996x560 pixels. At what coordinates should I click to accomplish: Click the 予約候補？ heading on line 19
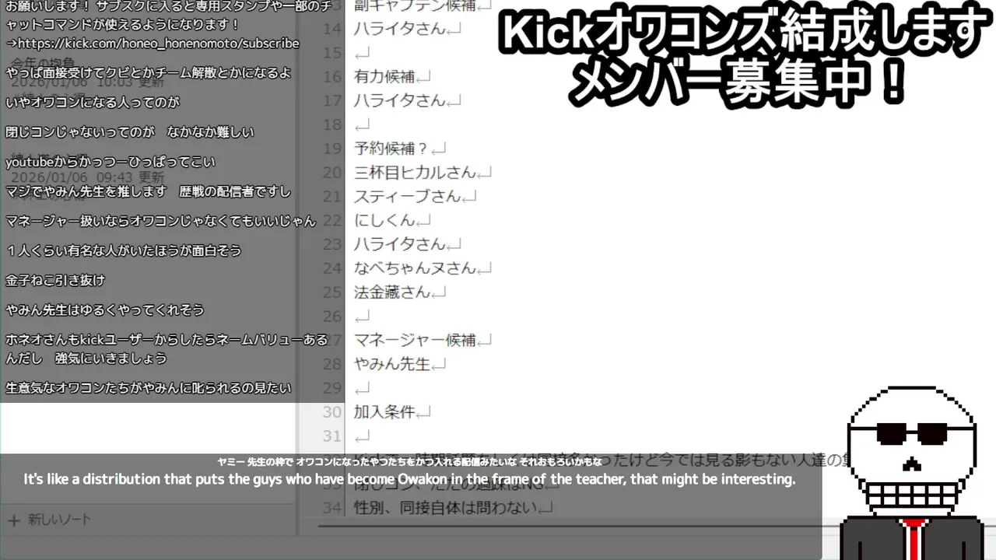pos(391,149)
